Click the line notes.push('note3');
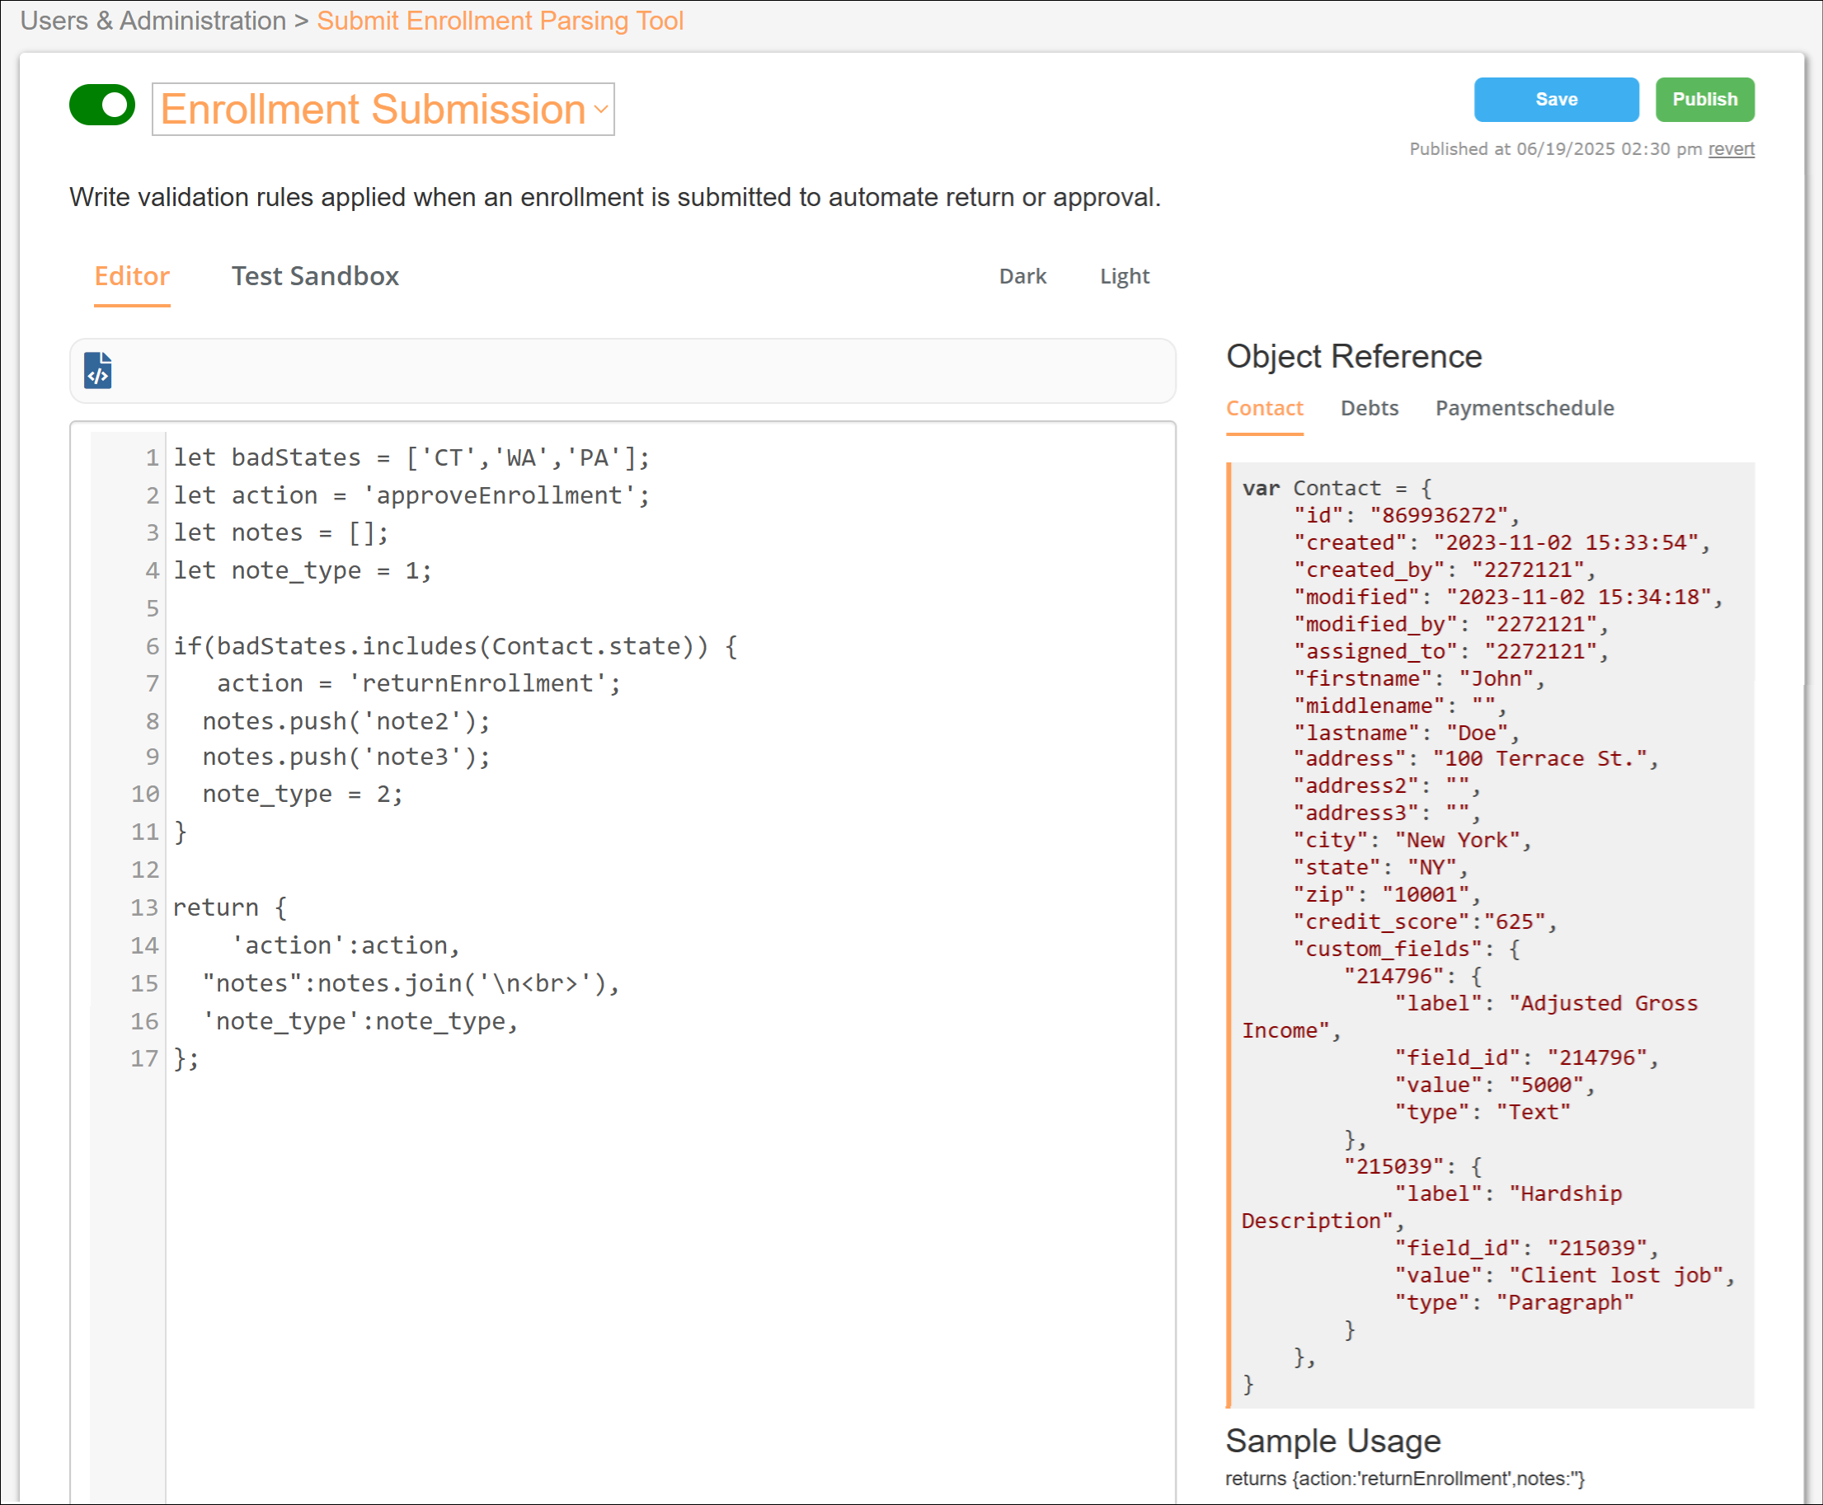The height and width of the screenshot is (1505, 1823). click(x=346, y=757)
